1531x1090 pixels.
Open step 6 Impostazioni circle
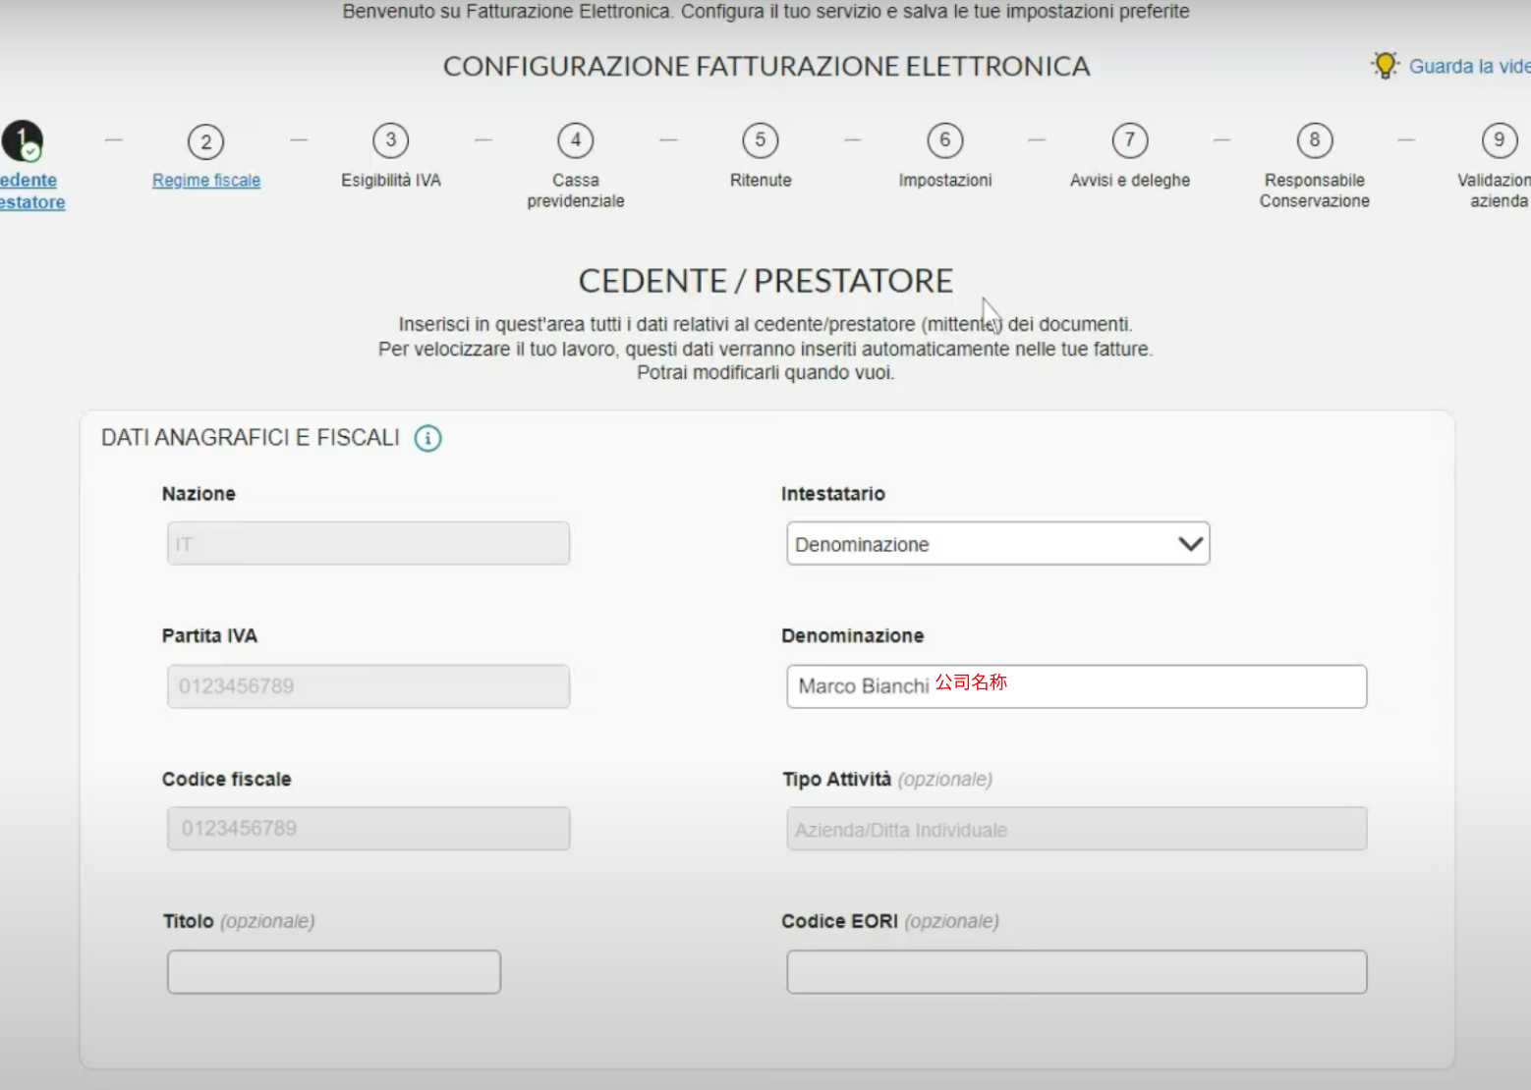point(944,140)
